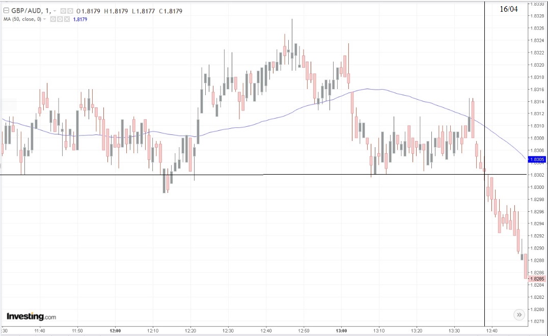Click the GBP/AUD symbol title text

pos(26,11)
